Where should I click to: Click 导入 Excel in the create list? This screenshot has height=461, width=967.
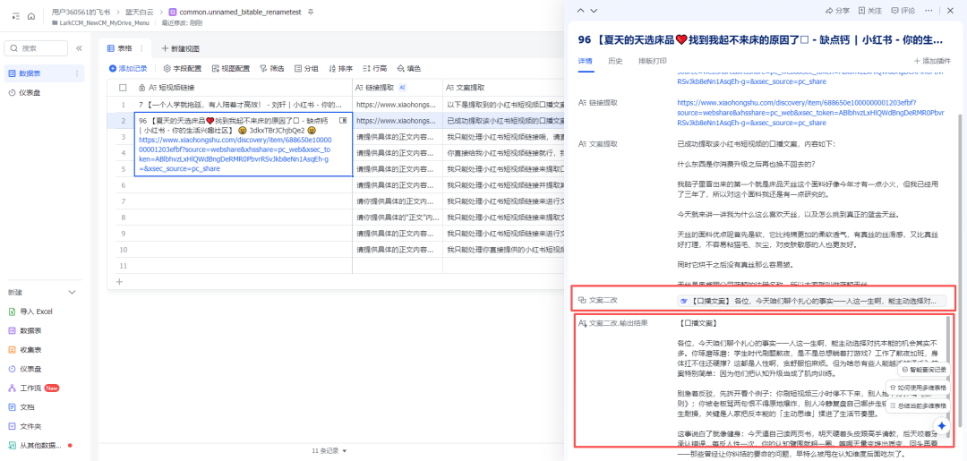[x=31, y=312]
